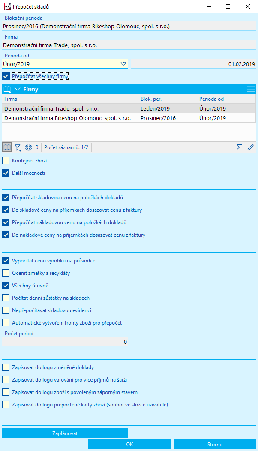Uncheck Všechny úrovně
Viewport: 258px width, 451px height.
(6, 286)
